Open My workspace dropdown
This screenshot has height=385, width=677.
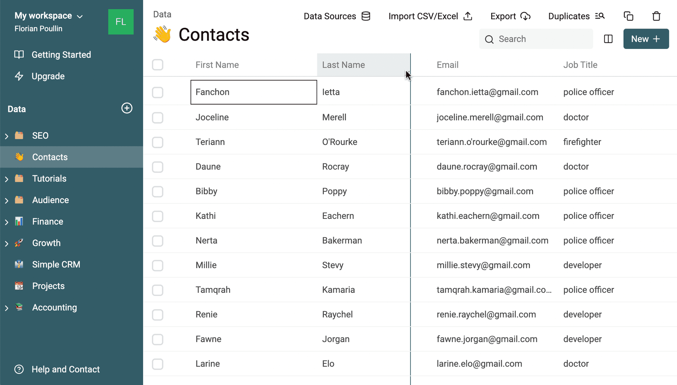click(x=49, y=16)
